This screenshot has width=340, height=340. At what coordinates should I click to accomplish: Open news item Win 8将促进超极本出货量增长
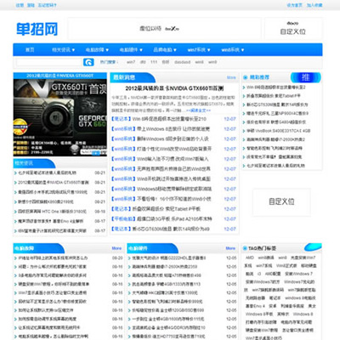pos(169,119)
